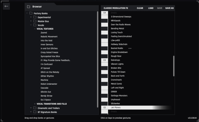Open the three-dots menu beside Busted Radio

[130, 48]
